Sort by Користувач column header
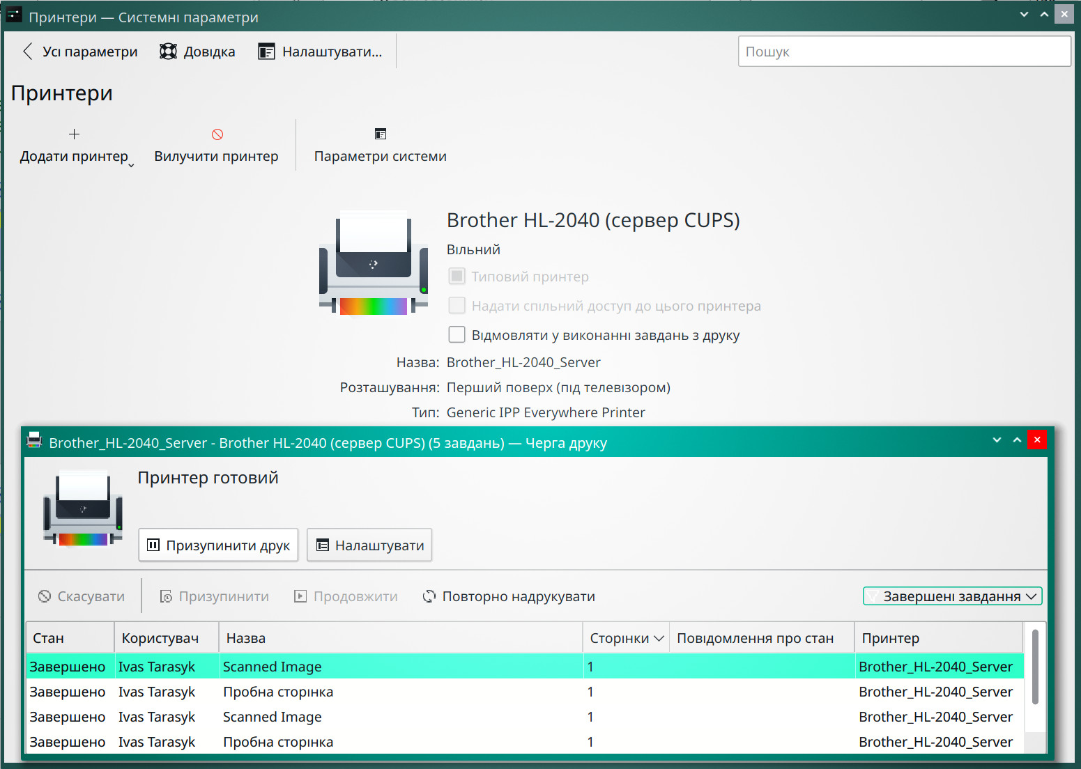The height and width of the screenshot is (769, 1081). click(167, 638)
